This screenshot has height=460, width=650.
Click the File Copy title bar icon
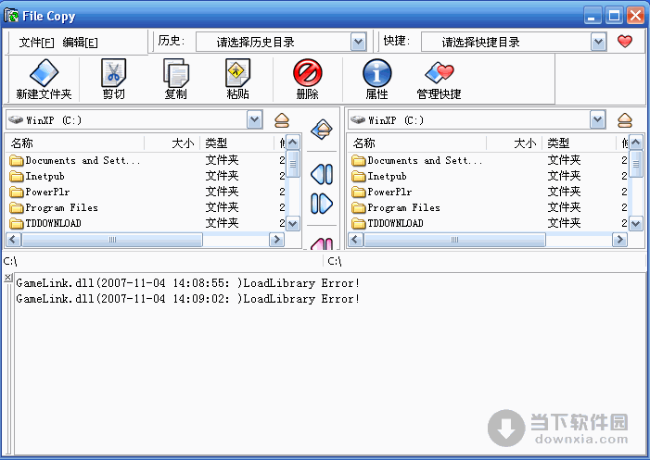pyautogui.click(x=11, y=16)
